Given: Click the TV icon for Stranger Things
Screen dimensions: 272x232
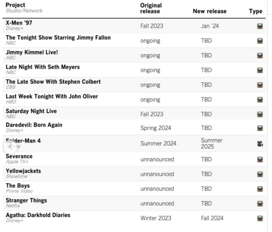Looking at the screenshot, I should (x=259, y=203).
